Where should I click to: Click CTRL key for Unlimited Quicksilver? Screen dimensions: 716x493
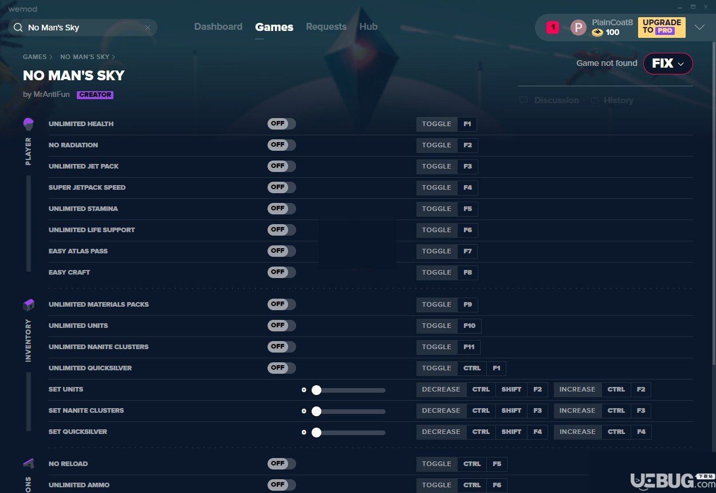[x=472, y=368]
